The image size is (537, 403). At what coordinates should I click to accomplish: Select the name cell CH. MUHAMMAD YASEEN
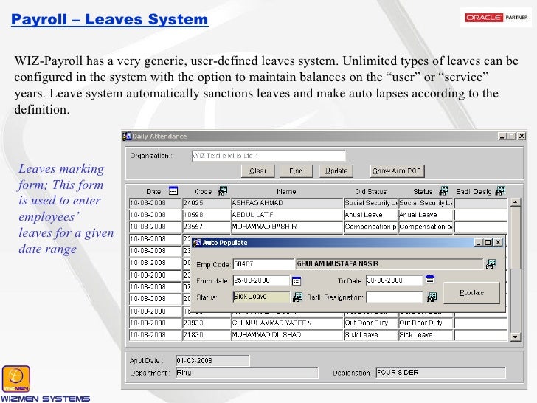287,323
